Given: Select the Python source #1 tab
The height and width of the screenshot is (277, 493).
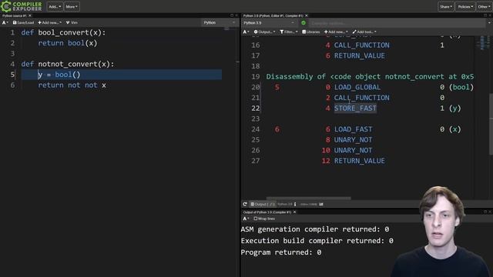Looking at the screenshot, I should [15, 15].
